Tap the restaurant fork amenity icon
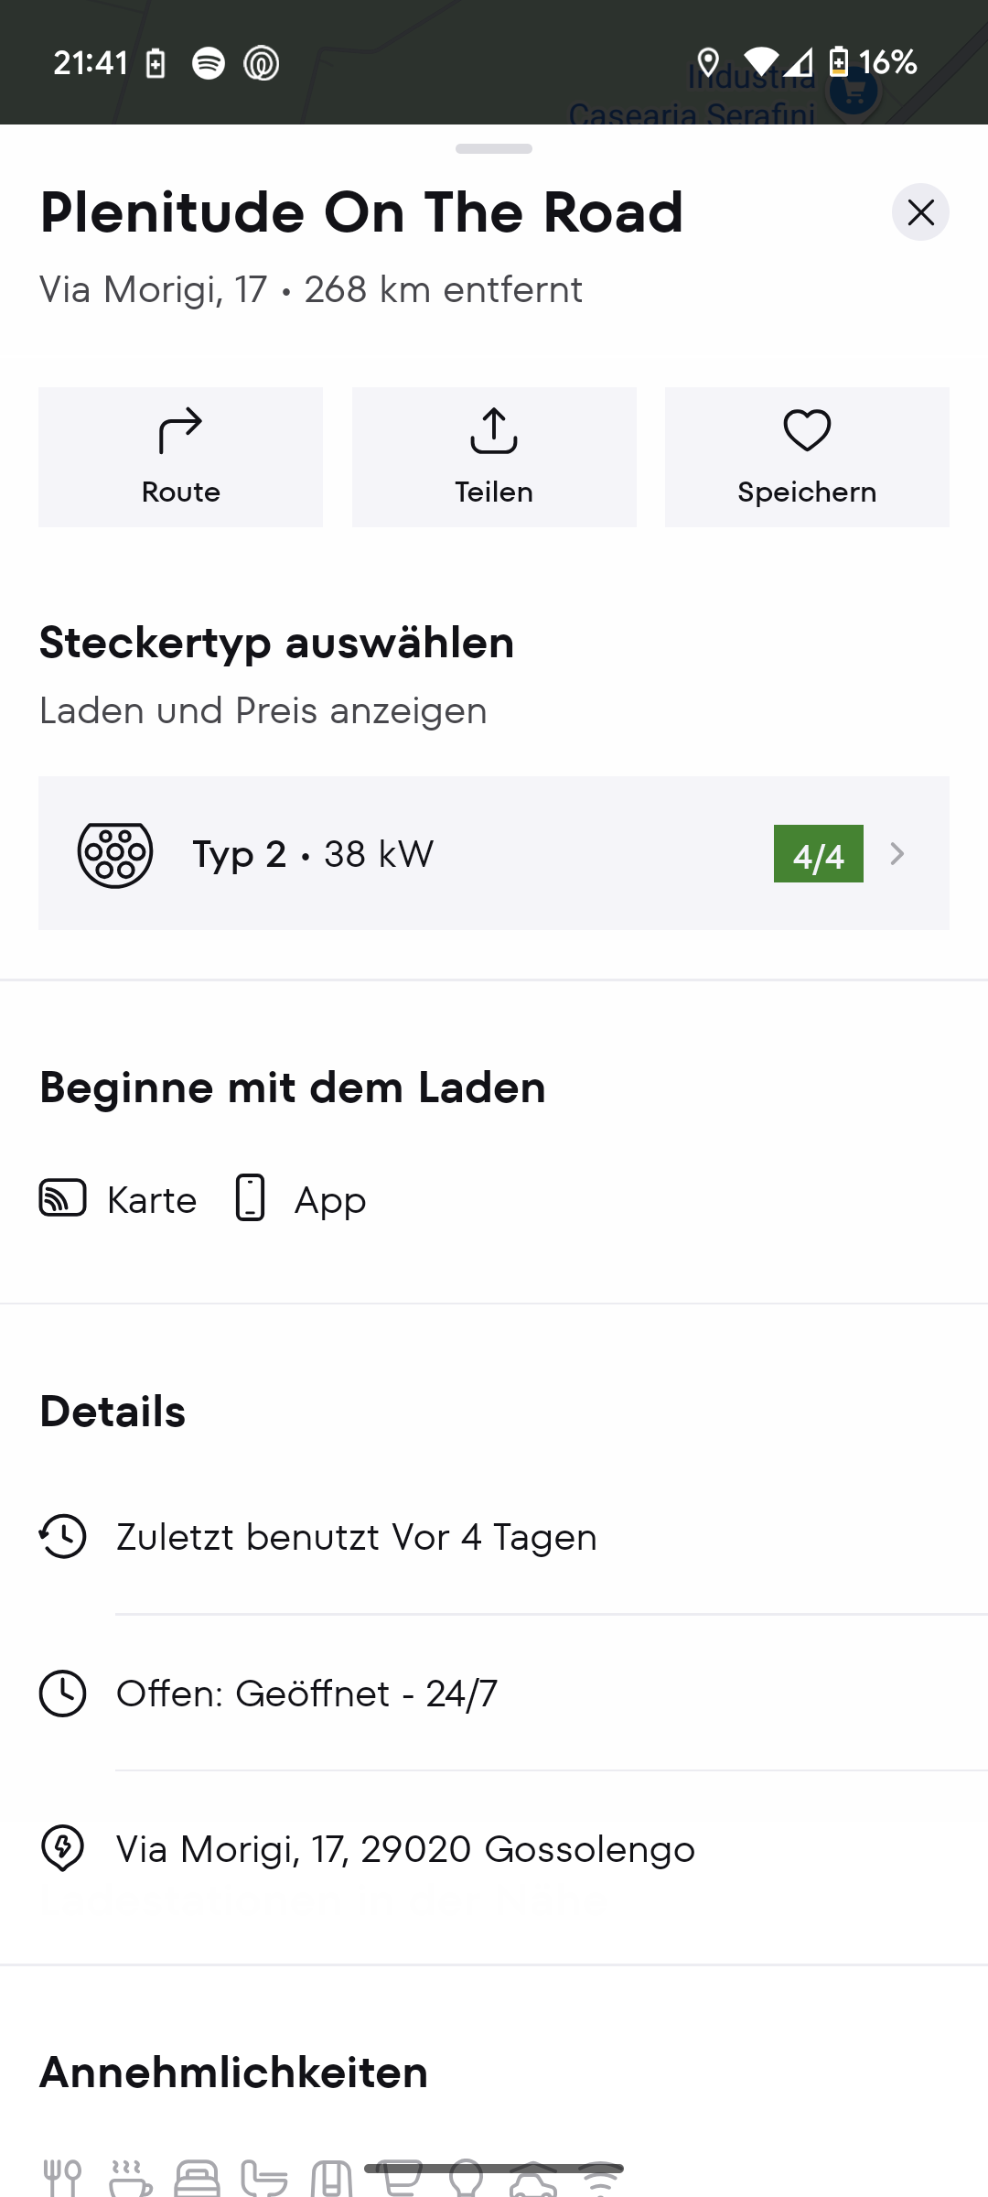Image resolution: width=988 pixels, height=2197 pixels. 62,2178
